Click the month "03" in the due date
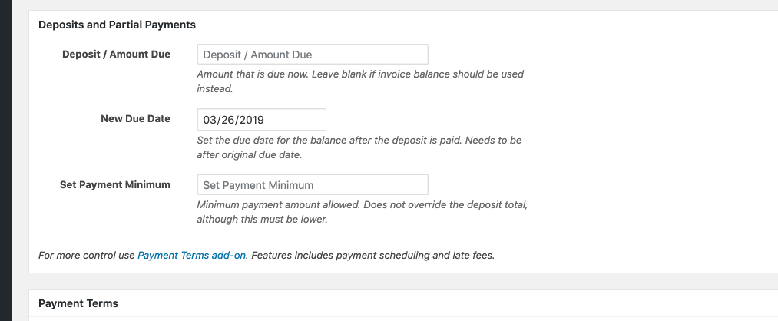Viewport: 778px width, 321px height. pyautogui.click(x=210, y=120)
